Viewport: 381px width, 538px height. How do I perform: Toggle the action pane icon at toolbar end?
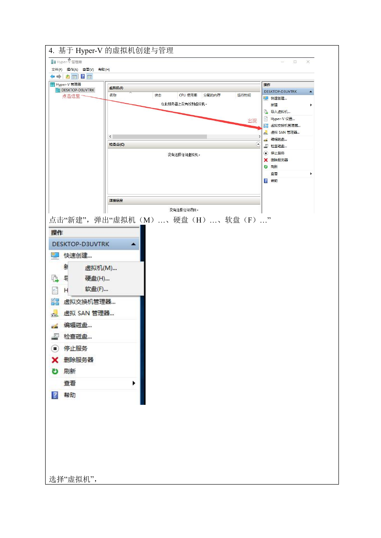89,76
